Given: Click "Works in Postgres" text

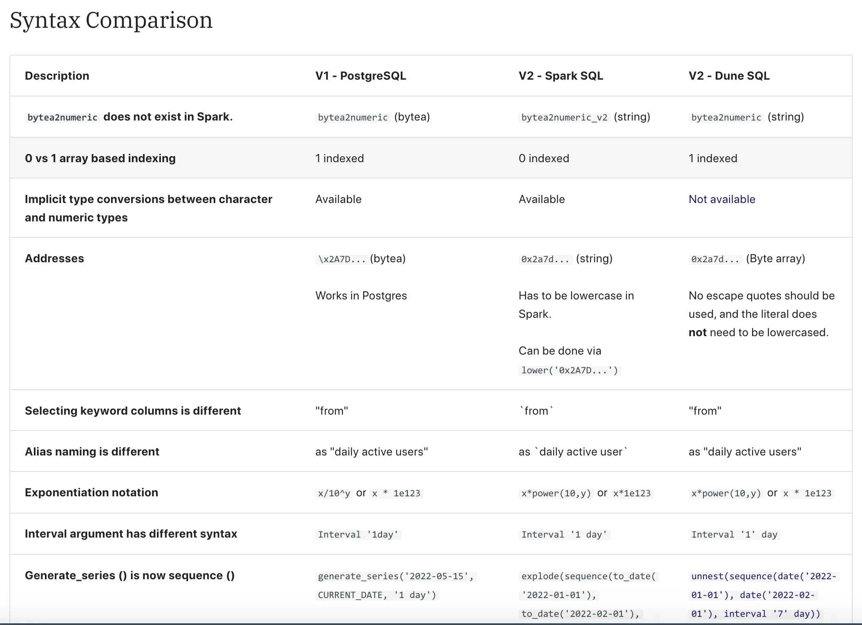Looking at the screenshot, I should [361, 296].
